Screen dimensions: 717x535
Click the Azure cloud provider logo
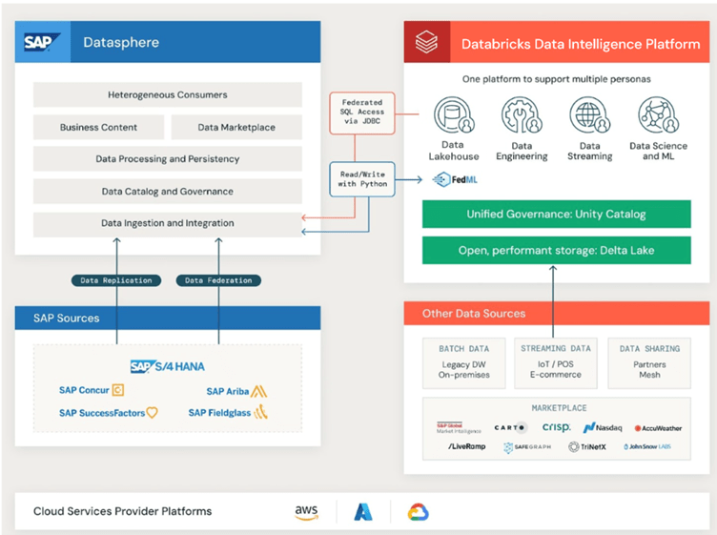tap(363, 512)
